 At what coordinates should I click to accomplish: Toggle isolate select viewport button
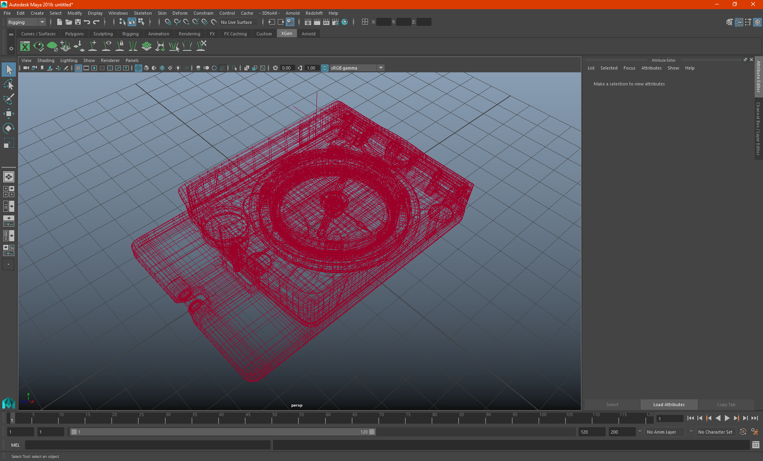[x=234, y=68]
